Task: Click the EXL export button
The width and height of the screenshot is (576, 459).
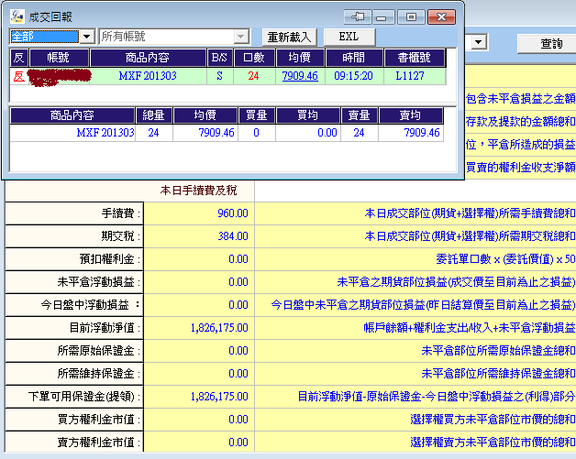Action: 349,37
